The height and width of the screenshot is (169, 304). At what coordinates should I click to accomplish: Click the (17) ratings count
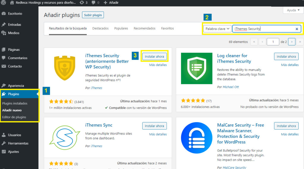tap(209, 101)
